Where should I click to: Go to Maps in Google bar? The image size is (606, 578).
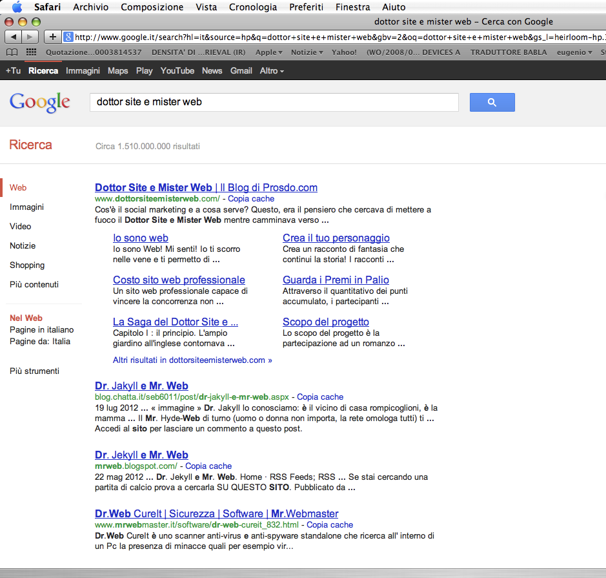[118, 71]
